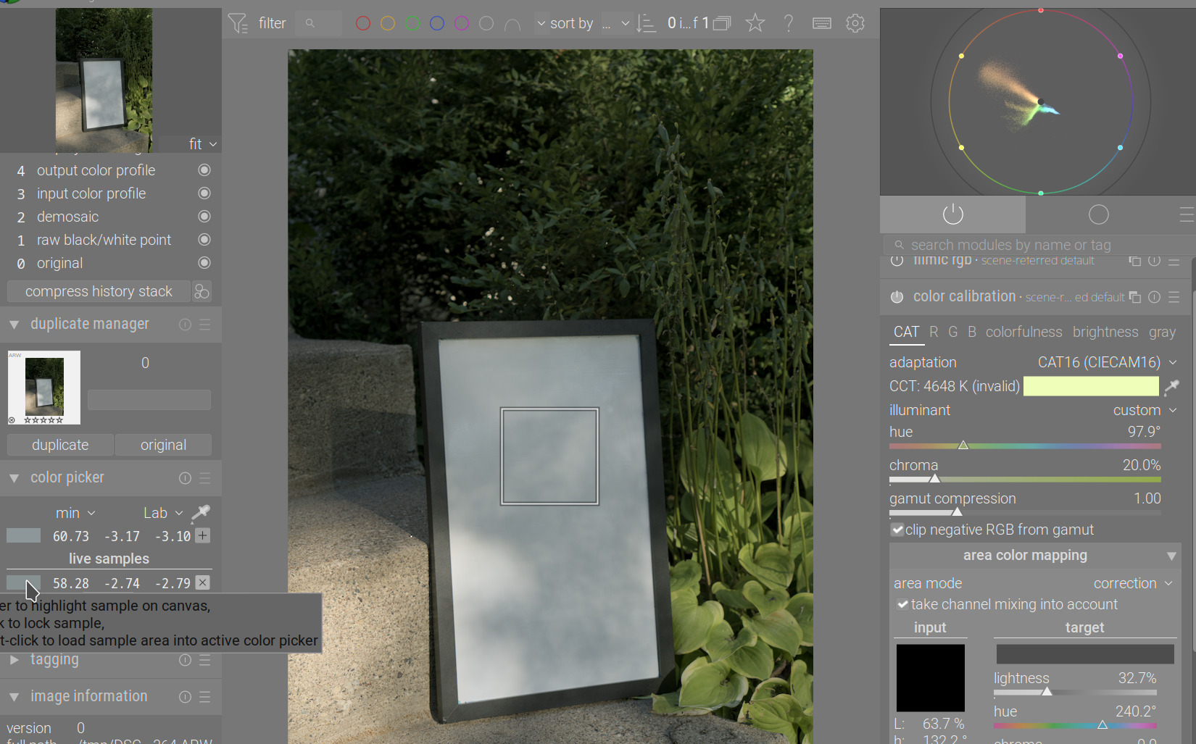Viewport: 1196px width, 744px height.
Task: Add current sample with plus icon
Action: pos(203,536)
